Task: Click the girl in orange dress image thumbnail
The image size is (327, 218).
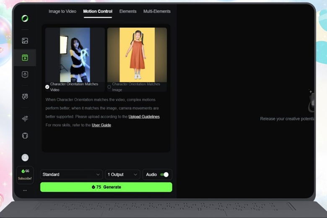Action: 137,54
